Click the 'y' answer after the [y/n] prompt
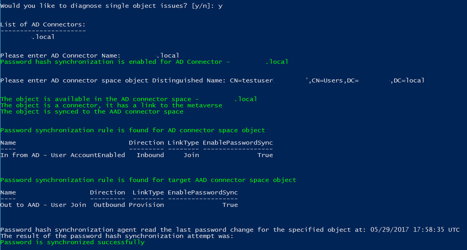467x250 pixels. [x=220, y=6]
